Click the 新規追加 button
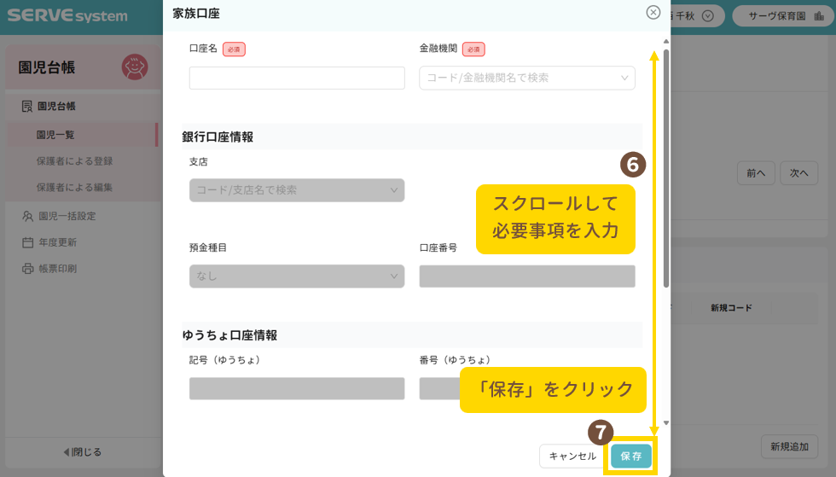Screen dimensions: 836x477 789,446
